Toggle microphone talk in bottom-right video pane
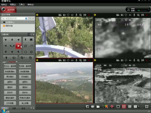This screenshot has height=113, width=151. click(134, 60)
